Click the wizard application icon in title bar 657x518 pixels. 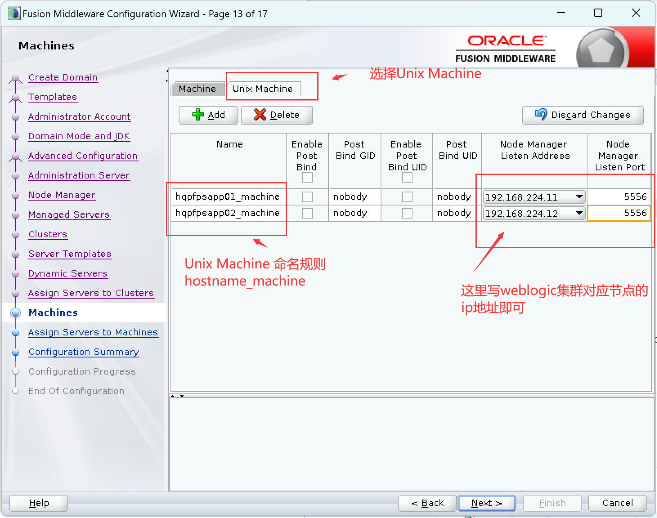[14, 13]
